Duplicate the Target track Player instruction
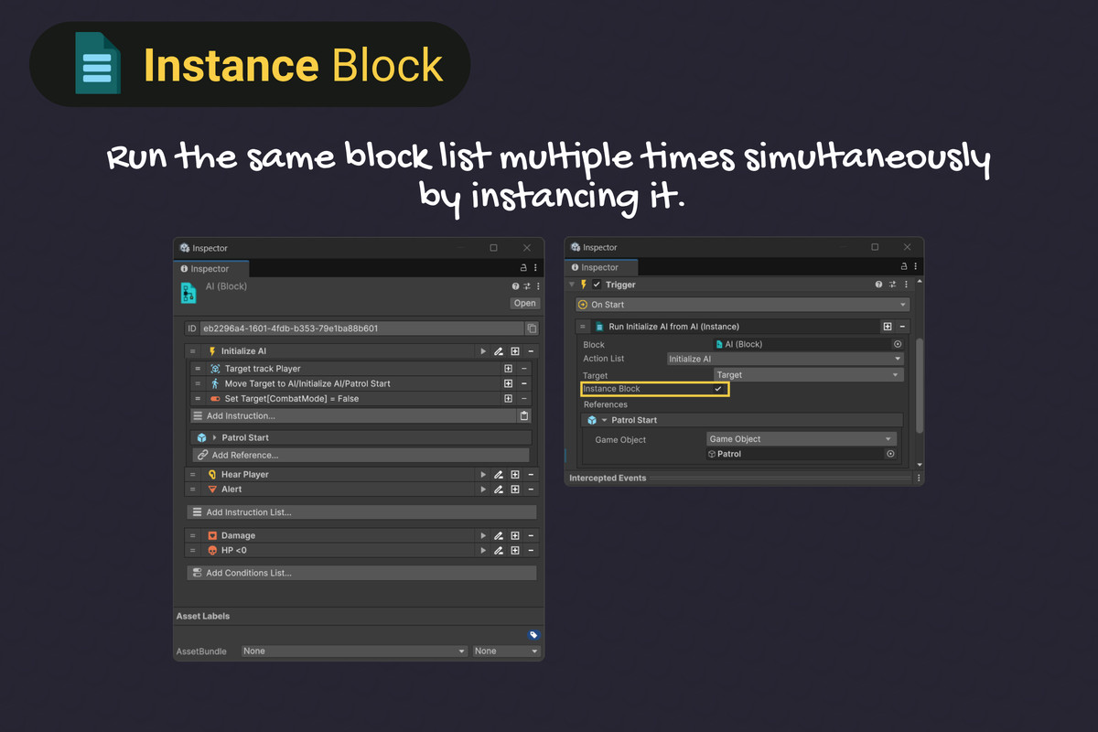This screenshot has height=732, width=1098. (x=508, y=369)
